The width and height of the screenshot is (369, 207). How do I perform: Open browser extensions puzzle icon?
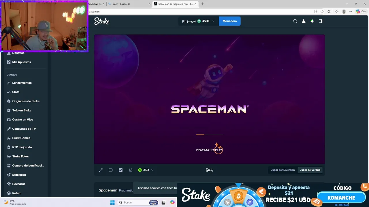(329, 11)
